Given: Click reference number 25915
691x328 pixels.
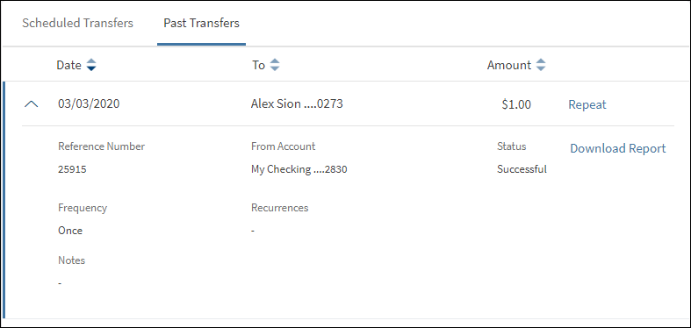Looking at the screenshot, I should point(72,169).
